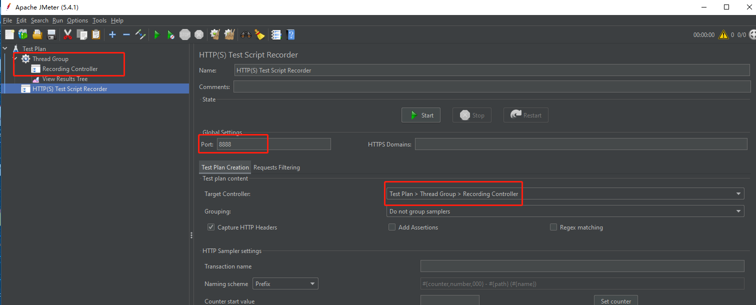Open the Search menu
Viewport: 756px width, 305px height.
[39, 20]
